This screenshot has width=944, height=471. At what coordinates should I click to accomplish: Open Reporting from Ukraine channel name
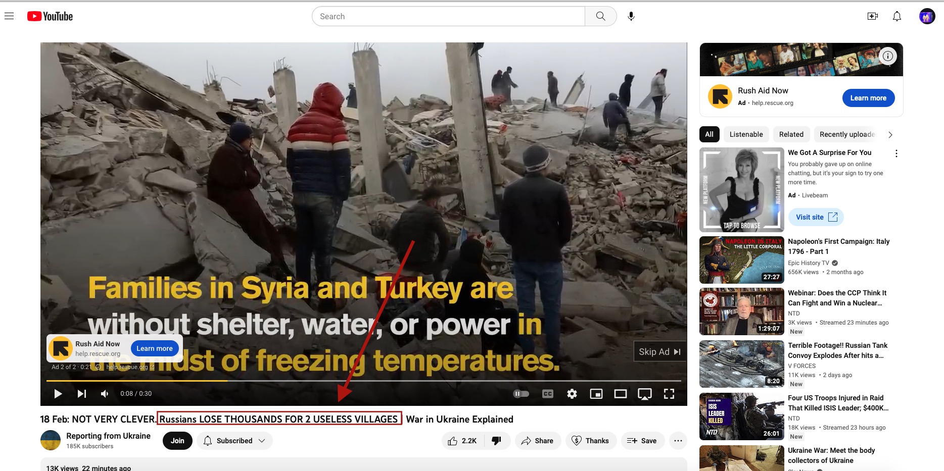[108, 436]
